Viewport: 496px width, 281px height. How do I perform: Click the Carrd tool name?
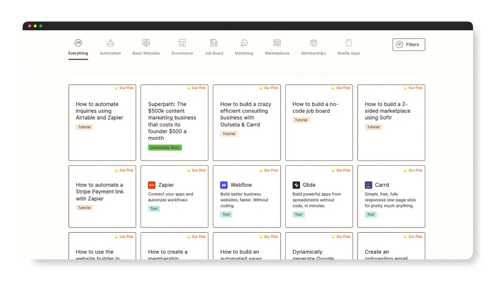(x=382, y=185)
